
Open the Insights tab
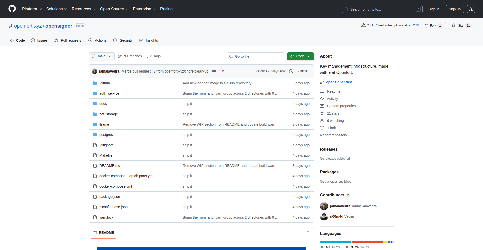pos(149,40)
